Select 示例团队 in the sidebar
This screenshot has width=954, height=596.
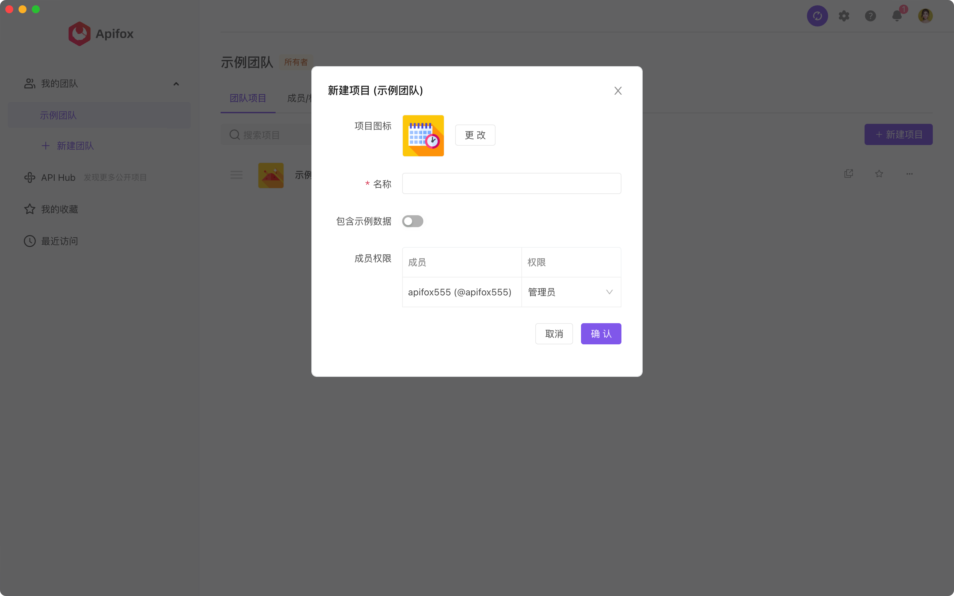click(58, 116)
